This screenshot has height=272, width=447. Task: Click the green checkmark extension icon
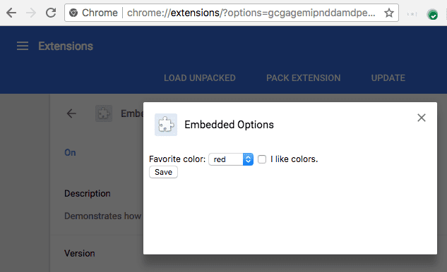(x=432, y=14)
